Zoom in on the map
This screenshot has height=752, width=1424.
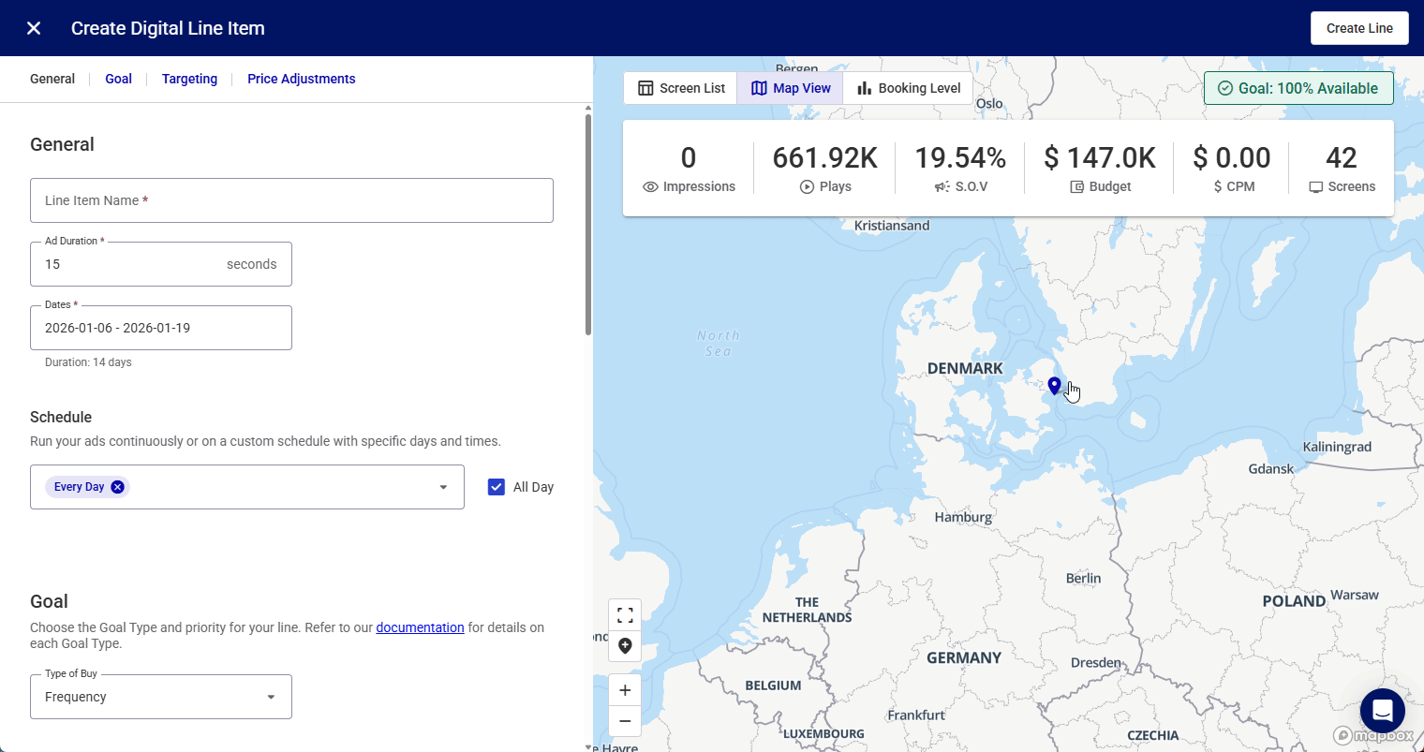tap(625, 690)
